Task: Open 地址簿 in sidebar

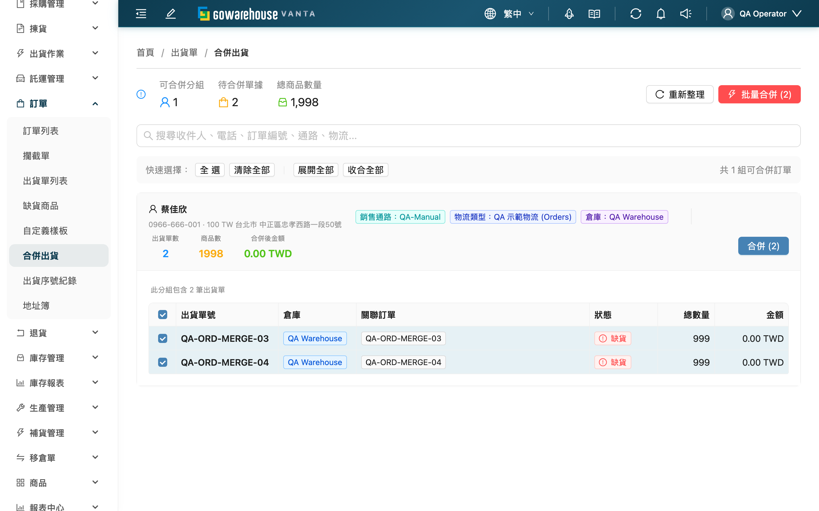Action: (x=59, y=306)
